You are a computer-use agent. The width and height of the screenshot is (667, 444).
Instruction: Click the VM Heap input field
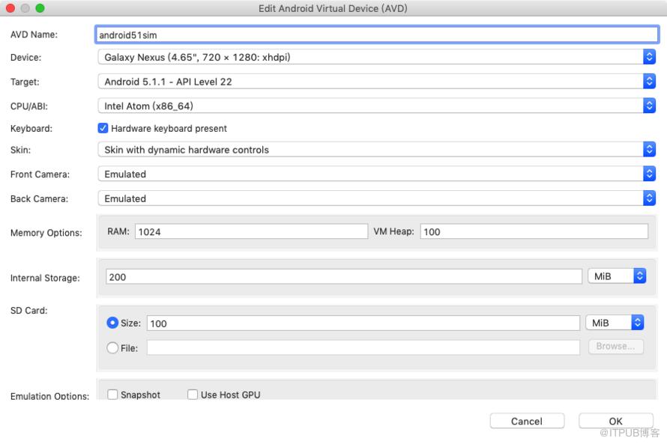(534, 231)
